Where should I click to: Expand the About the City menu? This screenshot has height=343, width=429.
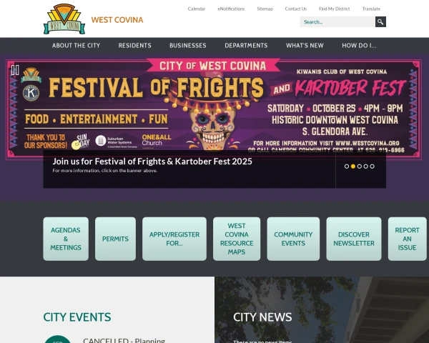click(x=76, y=46)
